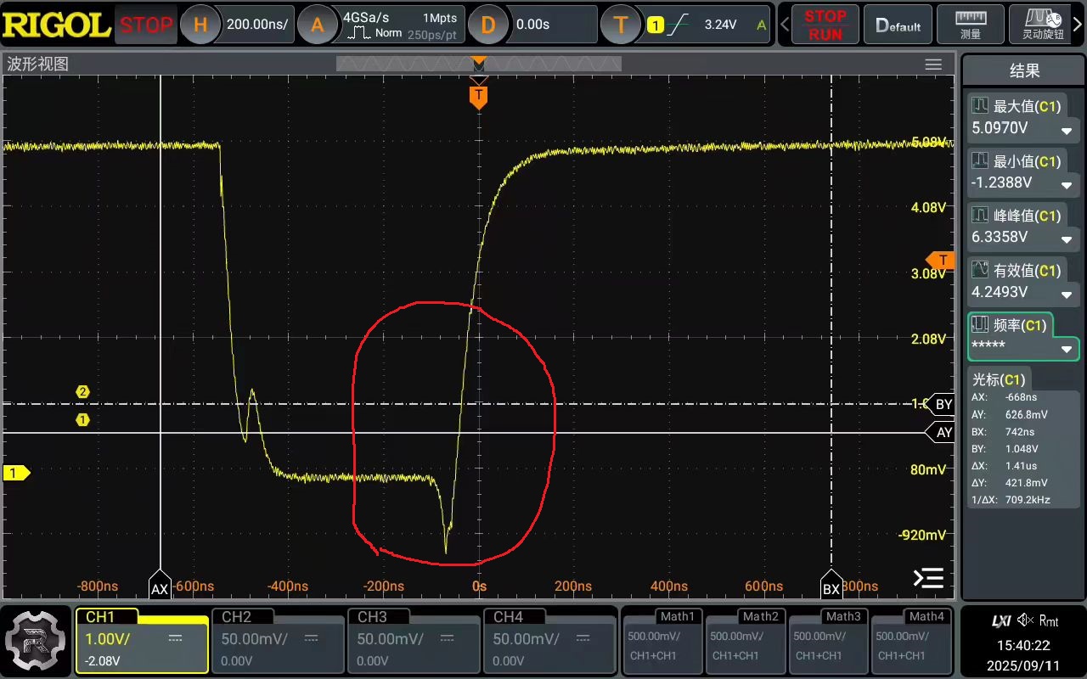
Task: Open the CH1 channel settings tab
Action: (142, 640)
